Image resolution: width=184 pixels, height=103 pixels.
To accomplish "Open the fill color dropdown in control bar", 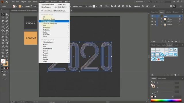I will pyautogui.click(x=17, y=6).
